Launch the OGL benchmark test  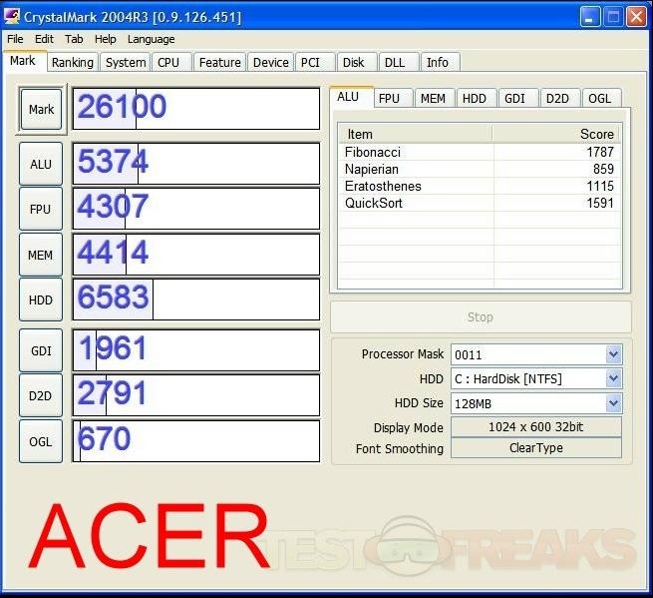click(41, 441)
